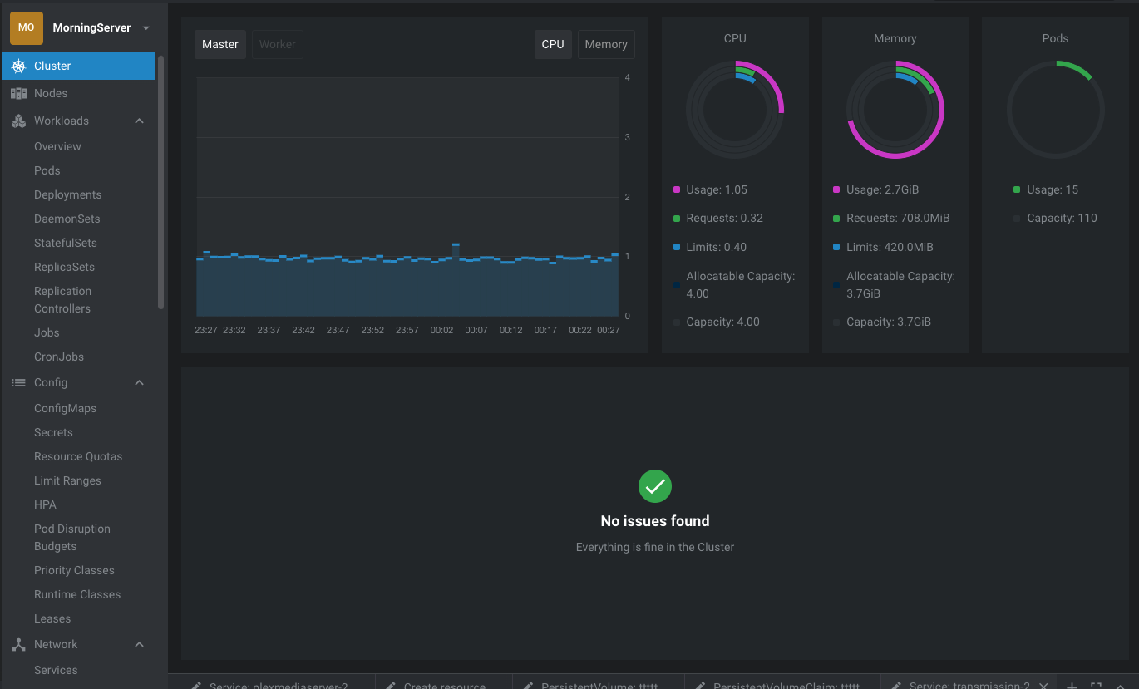Open Workloads Overview

(57, 146)
